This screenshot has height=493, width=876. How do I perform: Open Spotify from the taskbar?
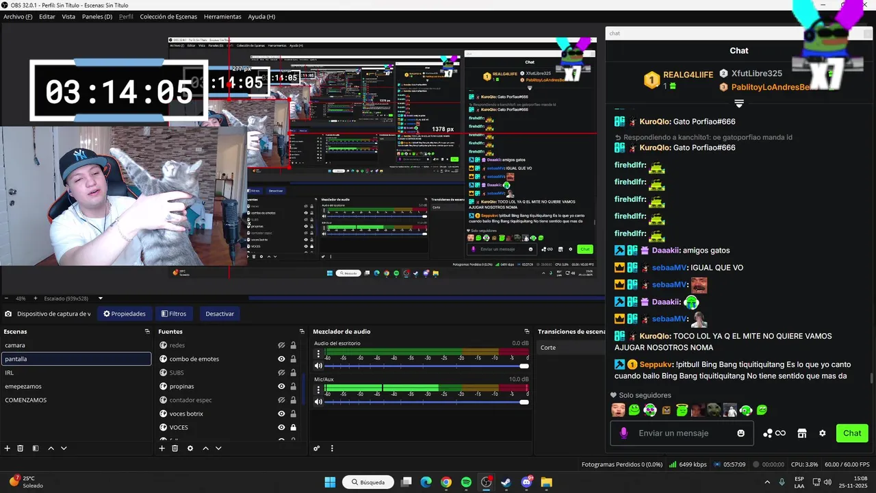(x=466, y=482)
